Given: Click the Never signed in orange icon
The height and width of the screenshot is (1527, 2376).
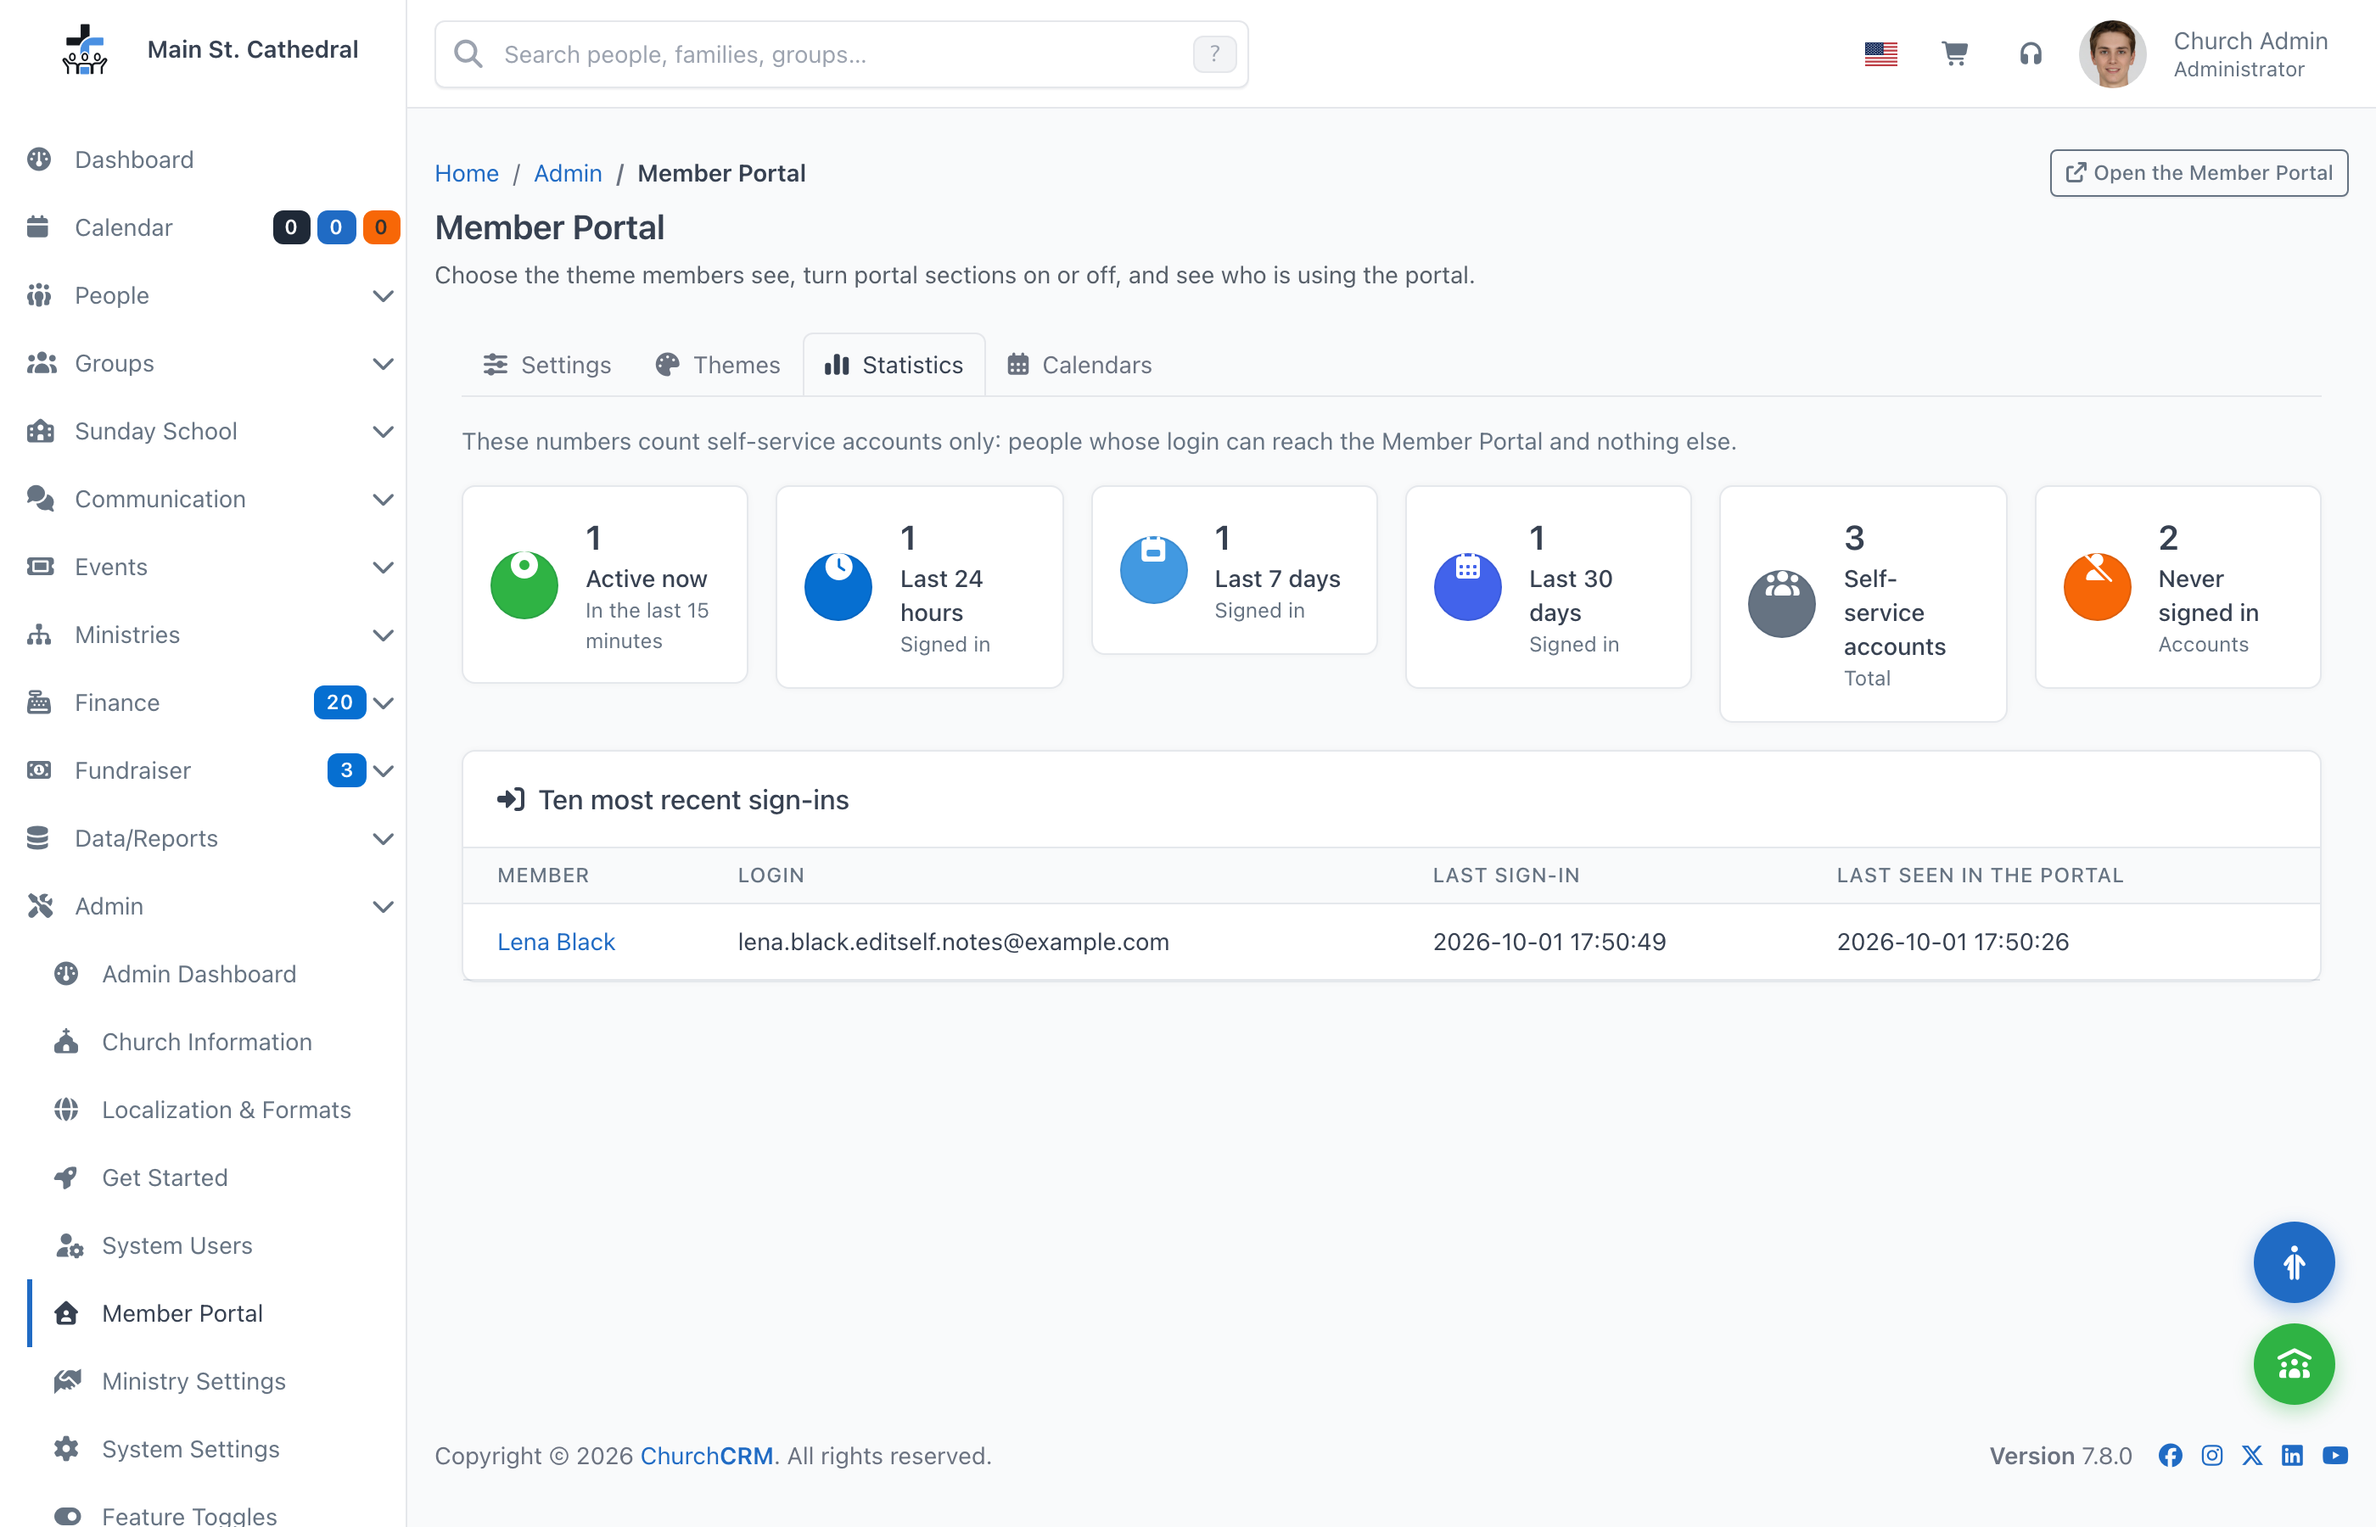Looking at the screenshot, I should tap(2096, 587).
